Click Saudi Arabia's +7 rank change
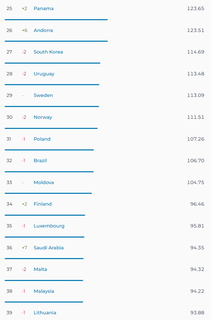This screenshot has height=320, width=211. click(x=25, y=248)
